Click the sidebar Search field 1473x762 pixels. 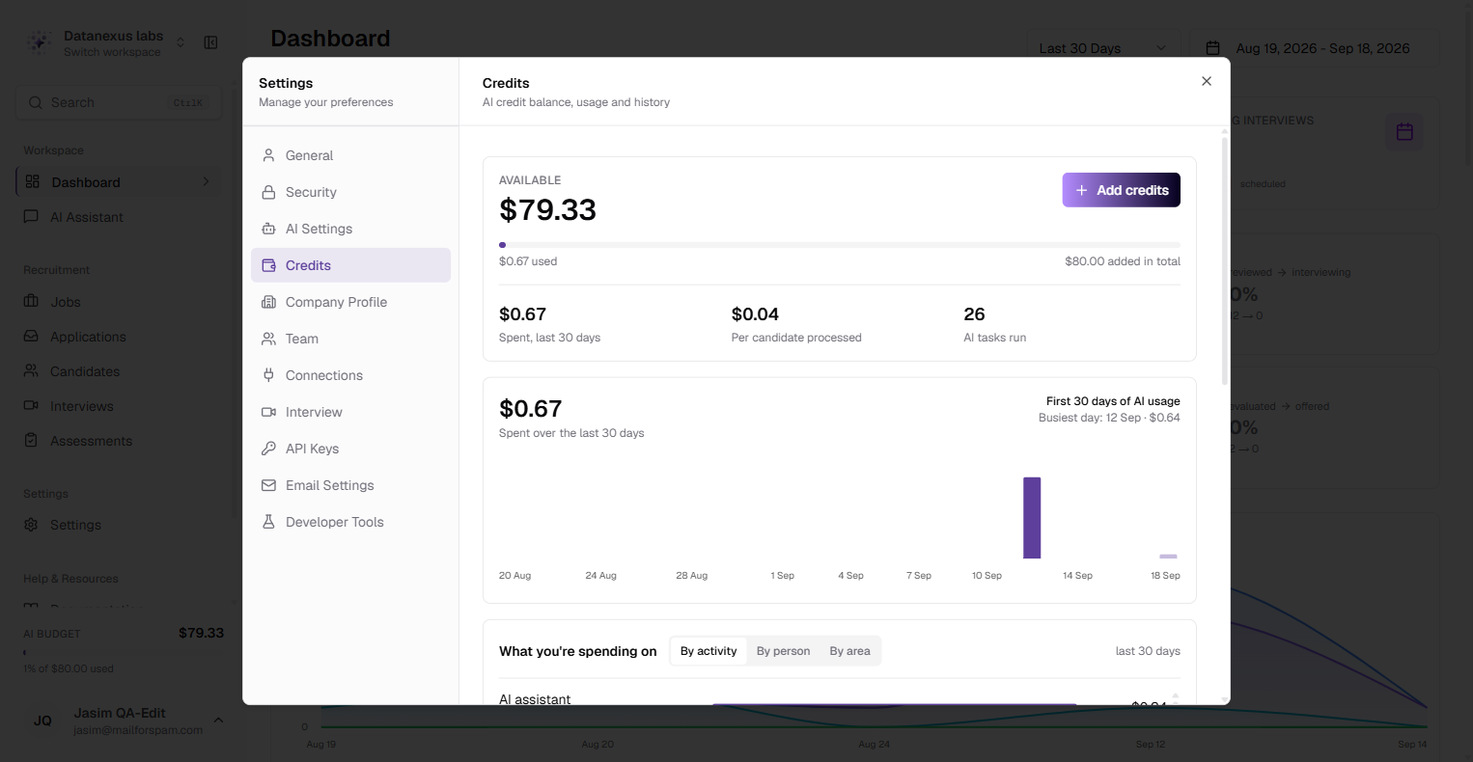[119, 102]
